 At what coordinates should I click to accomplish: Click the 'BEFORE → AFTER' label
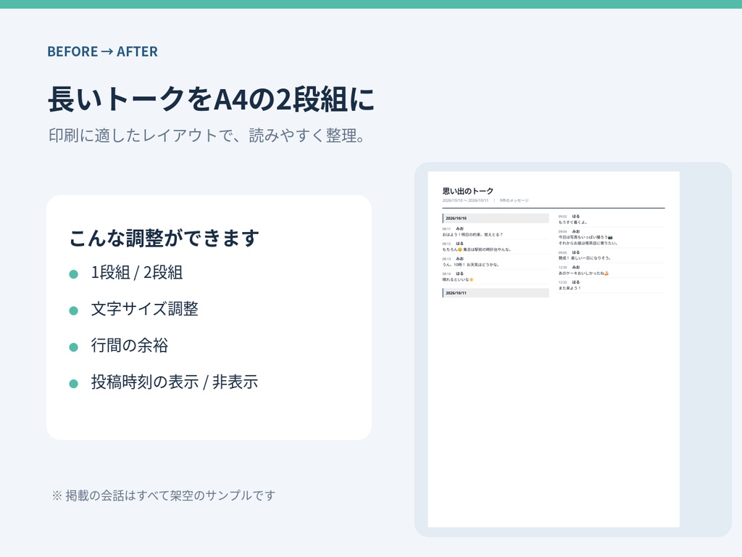102,51
